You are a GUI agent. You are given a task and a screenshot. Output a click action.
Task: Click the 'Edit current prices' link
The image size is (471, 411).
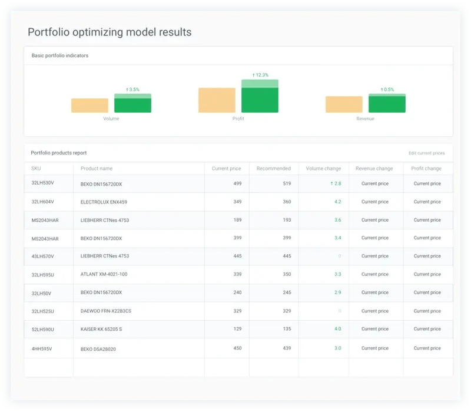426,153
